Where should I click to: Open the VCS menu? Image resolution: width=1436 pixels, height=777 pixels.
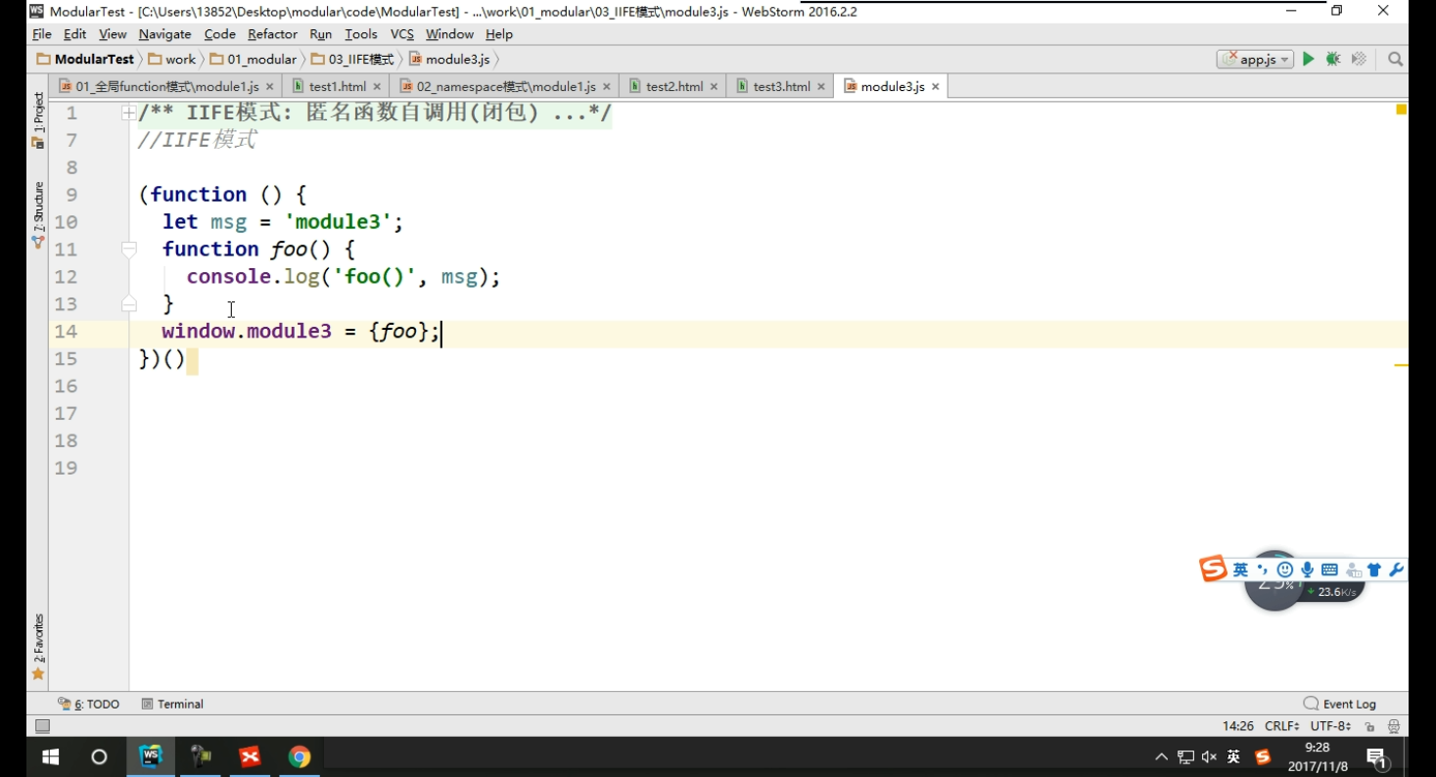[402, 34]
